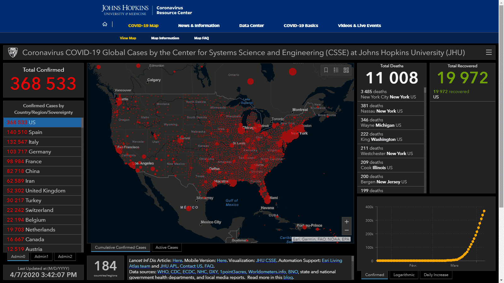This screenshot has width=504, height=283.
Task: Zoom in on the map
Action: (x=346, y=222)
